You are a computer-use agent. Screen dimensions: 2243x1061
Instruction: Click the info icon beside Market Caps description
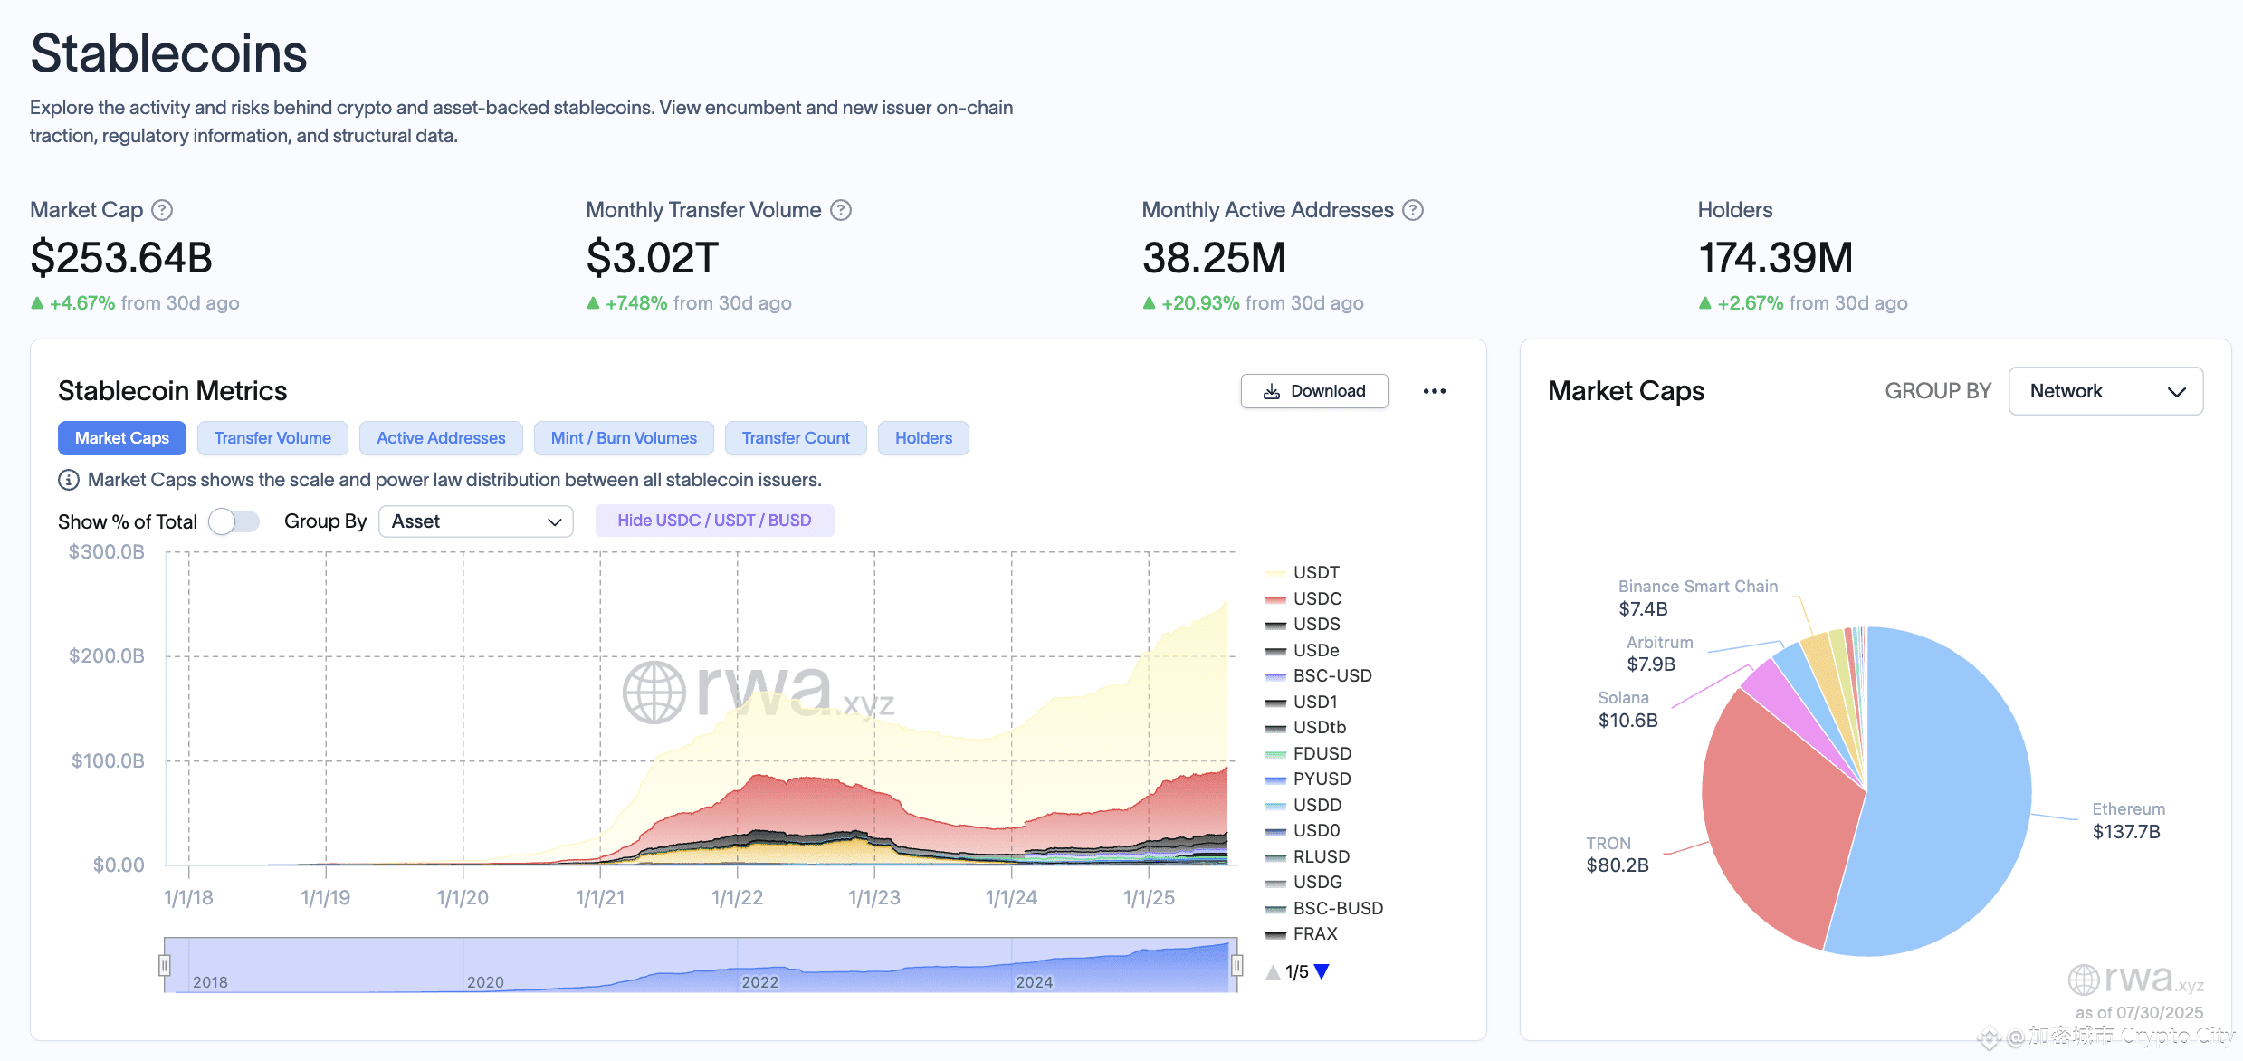(69, 480)
